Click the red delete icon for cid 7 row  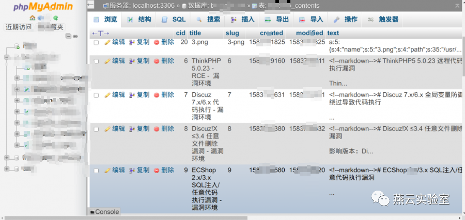[x=157, y=95]
